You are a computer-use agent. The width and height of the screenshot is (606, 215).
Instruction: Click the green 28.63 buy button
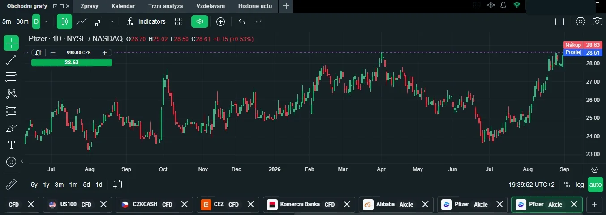[72, 63]
